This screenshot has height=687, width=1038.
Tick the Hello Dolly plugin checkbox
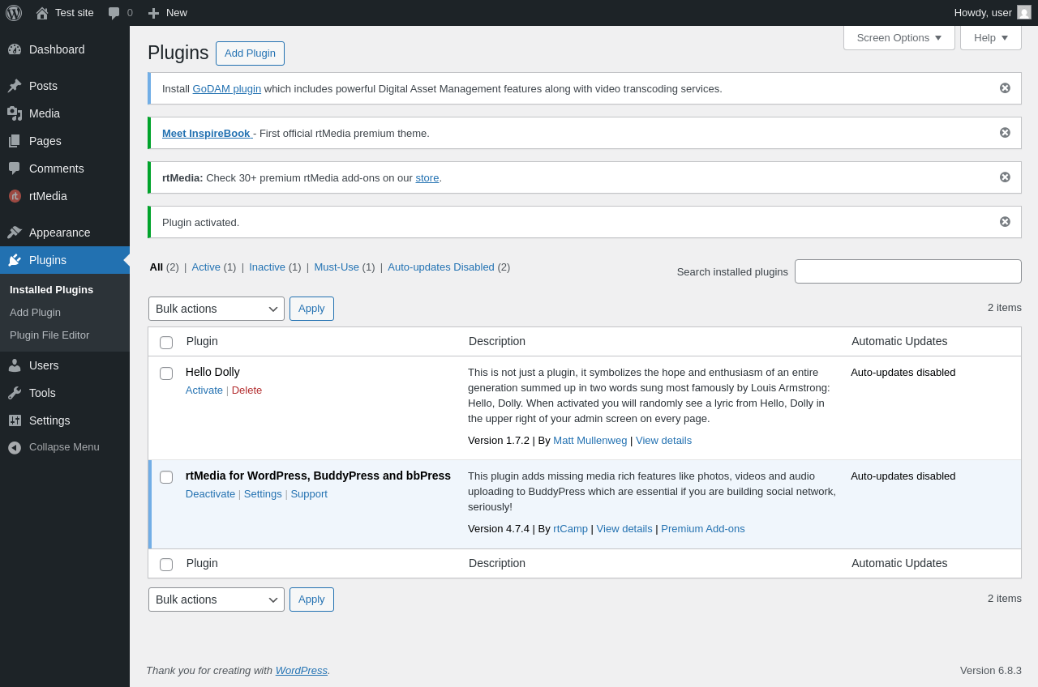coord(166,373)
